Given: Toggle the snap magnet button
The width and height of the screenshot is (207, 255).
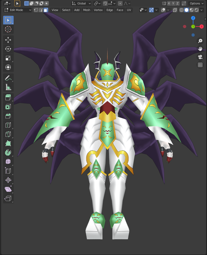Looking at the screenshot, I should click(105, 3).
